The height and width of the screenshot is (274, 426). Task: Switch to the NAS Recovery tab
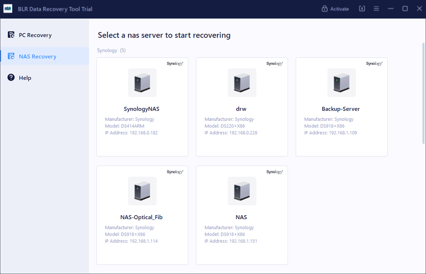45,56
